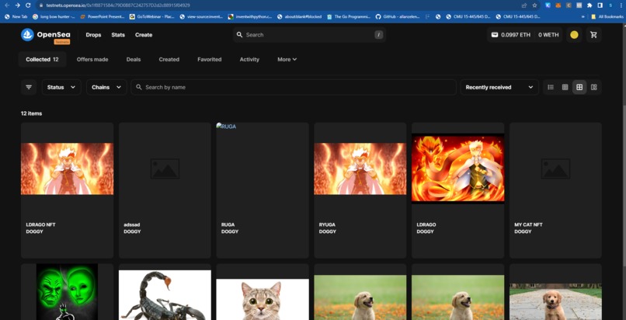Switch to small grid view
The width and height of the screenshot is (626, 320).
coord(565,87)
